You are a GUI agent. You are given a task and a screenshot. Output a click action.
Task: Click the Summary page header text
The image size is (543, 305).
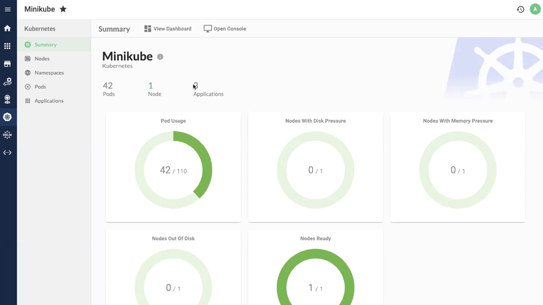(114, 29)
